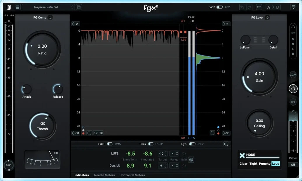
Task: Copy A to B comparison button
Action: coord(273,7)
